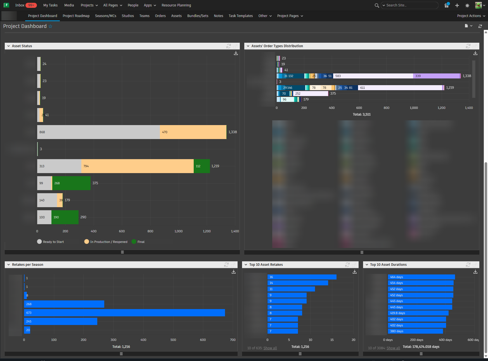The height and width of the screenshot is (361, 488).
Task: Click the gift box announcements icon
Action: click(x=447, y=5)
